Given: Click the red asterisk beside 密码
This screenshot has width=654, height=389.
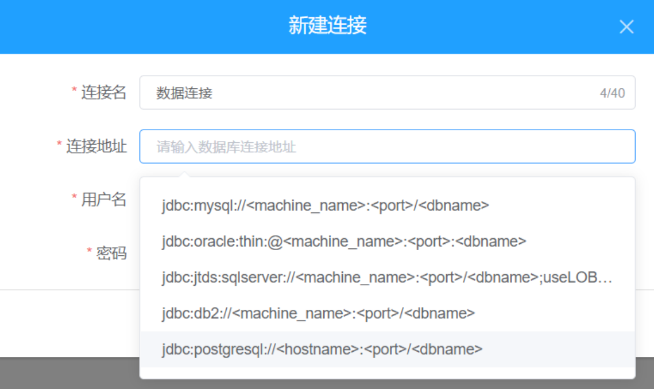Looking at the screenshot, I should [x=89, y=251].
